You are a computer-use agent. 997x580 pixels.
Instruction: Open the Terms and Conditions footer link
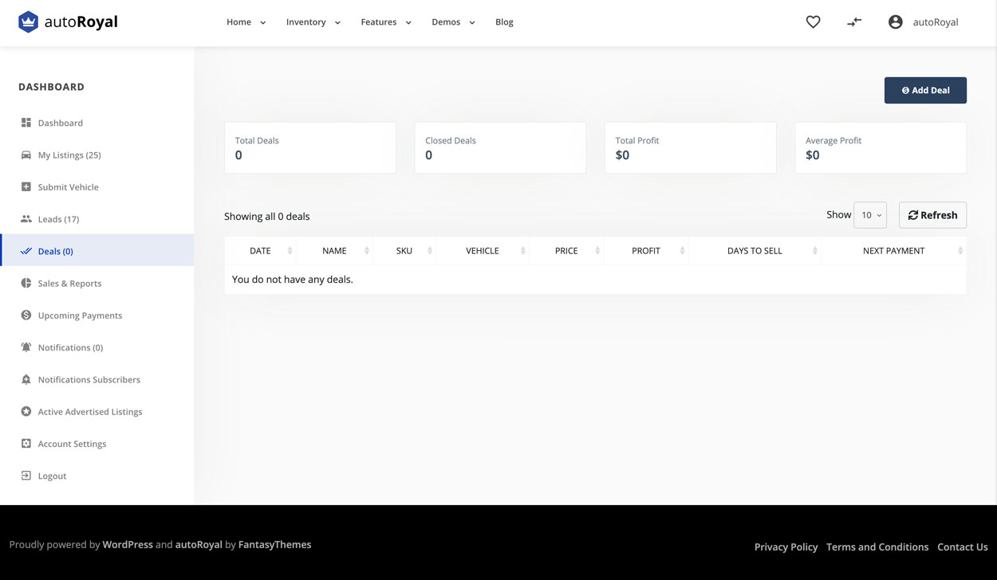(877, 547)
